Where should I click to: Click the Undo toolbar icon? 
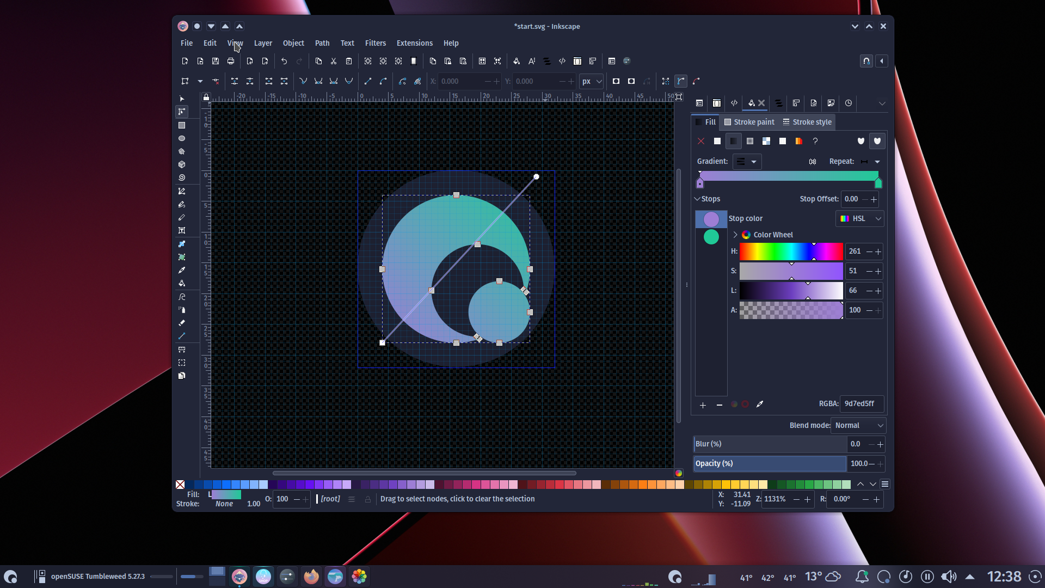tap(284, 61)
